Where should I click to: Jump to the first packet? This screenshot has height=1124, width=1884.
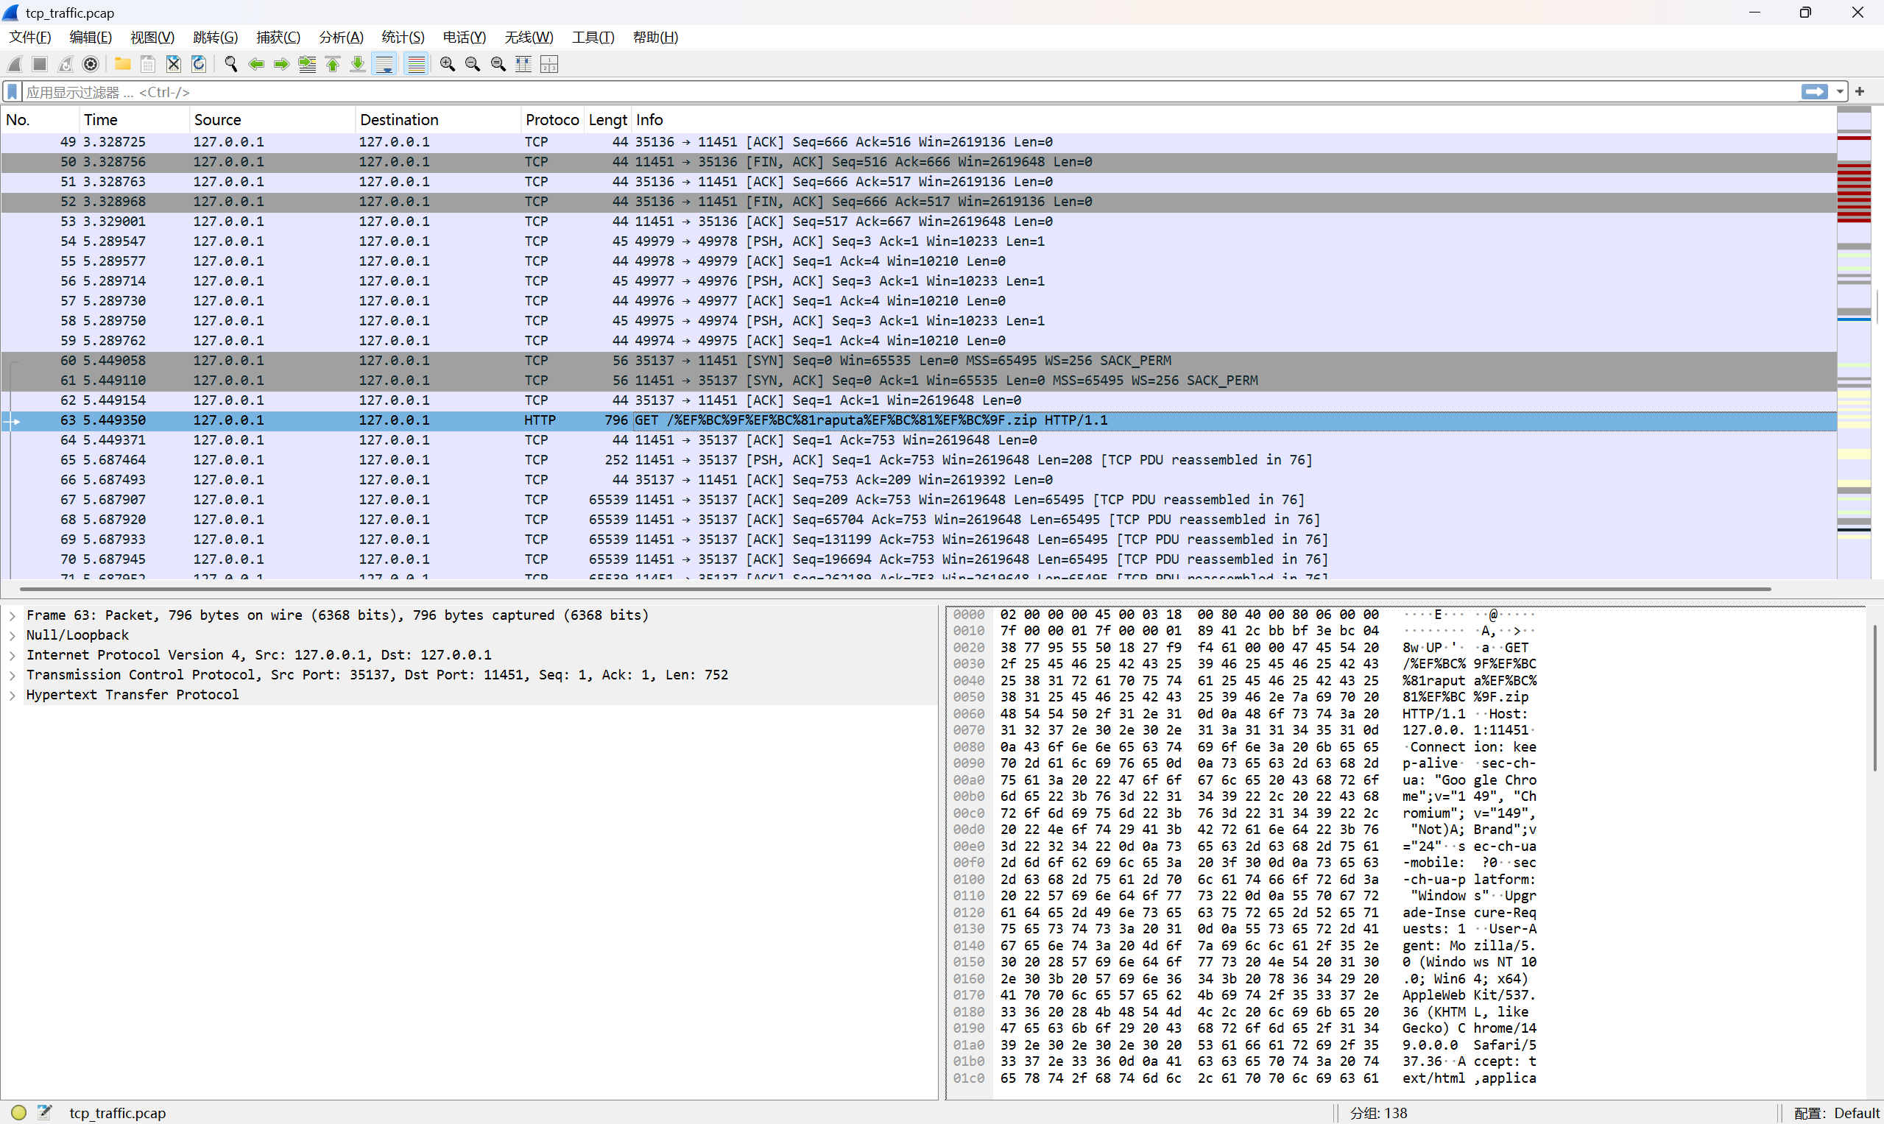tap(333, 64)
